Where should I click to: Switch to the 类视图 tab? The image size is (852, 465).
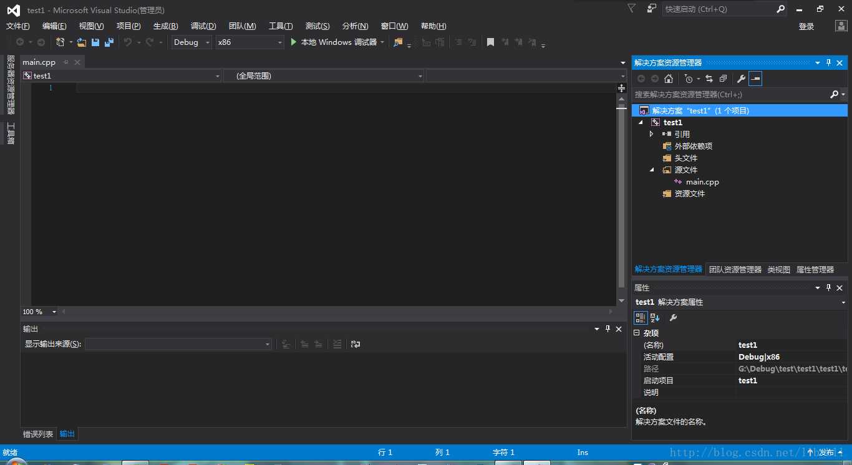[x=778, y=269]
